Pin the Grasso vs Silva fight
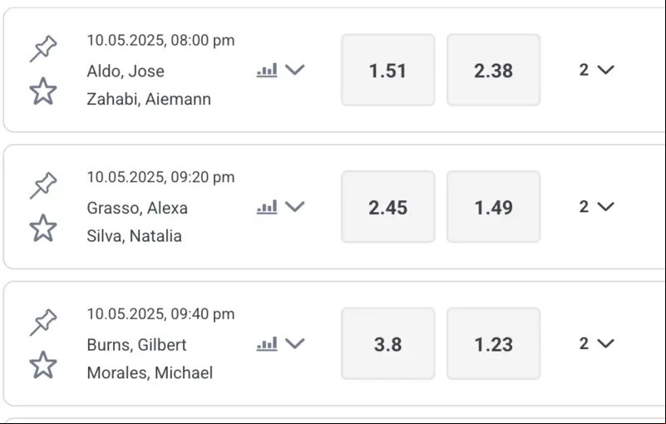The height and width of the screenshot is (424, 666). pos(43,185)
